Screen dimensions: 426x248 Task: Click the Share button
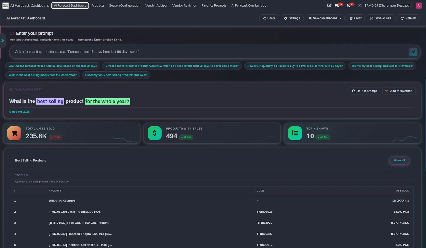point(269,18)
